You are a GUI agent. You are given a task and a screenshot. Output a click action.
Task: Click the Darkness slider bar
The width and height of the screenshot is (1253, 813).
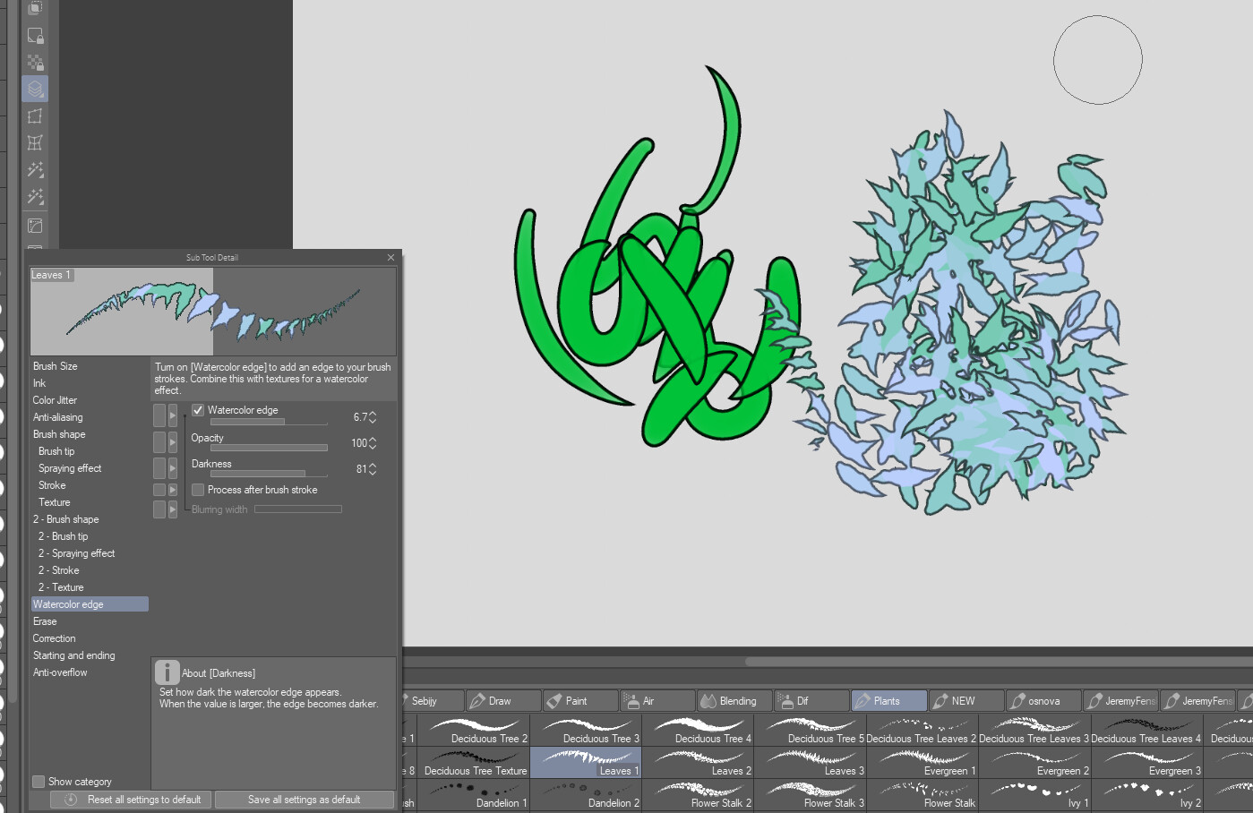(269, 473)
